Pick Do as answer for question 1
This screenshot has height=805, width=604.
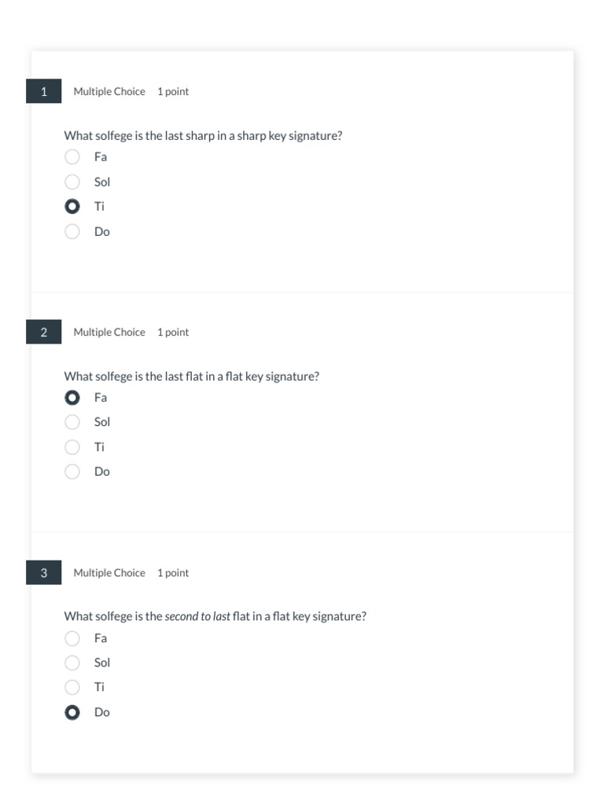click(x=72, y=231)
